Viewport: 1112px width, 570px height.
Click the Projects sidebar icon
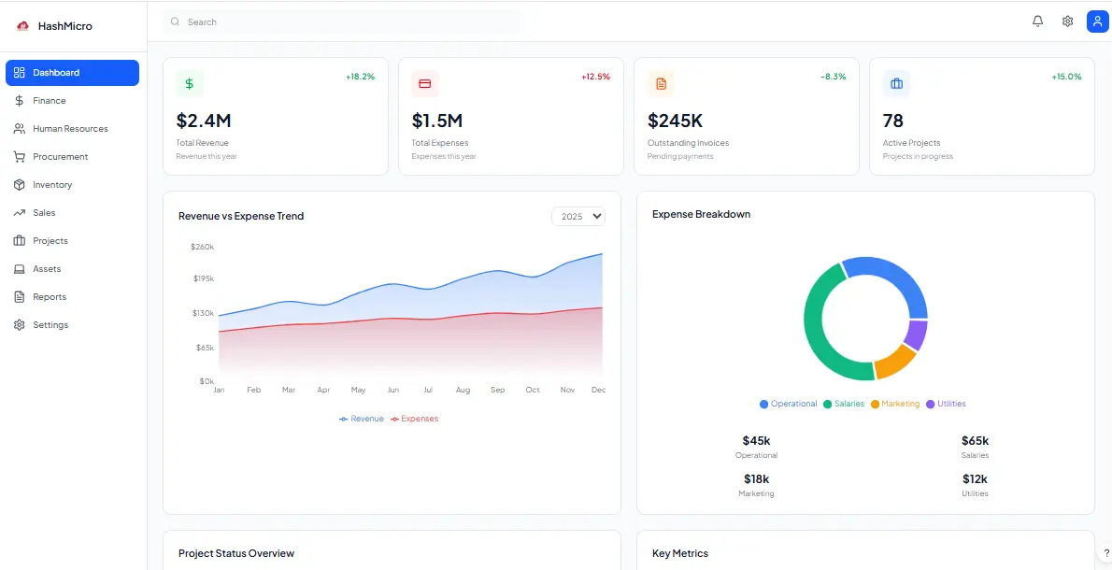click(18, 240)
